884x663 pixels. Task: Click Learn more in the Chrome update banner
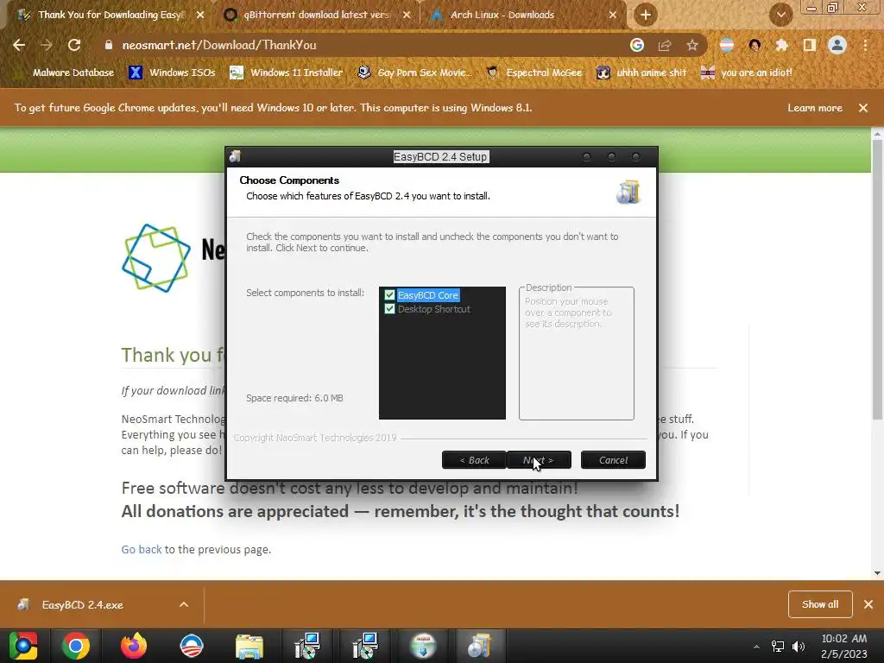click(x=815, y=108)
